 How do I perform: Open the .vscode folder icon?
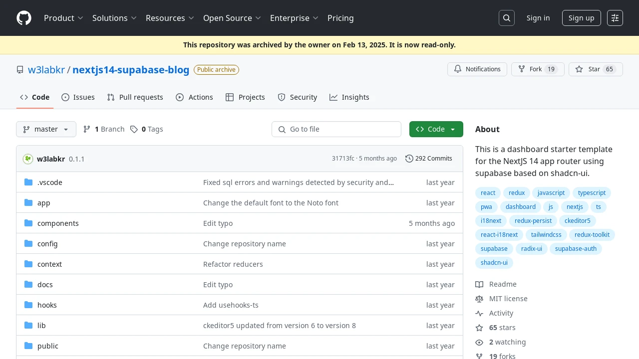tap(28, 182)
